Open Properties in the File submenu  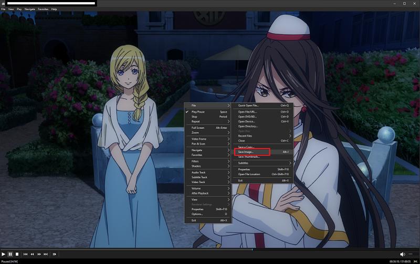pos(262,169)
